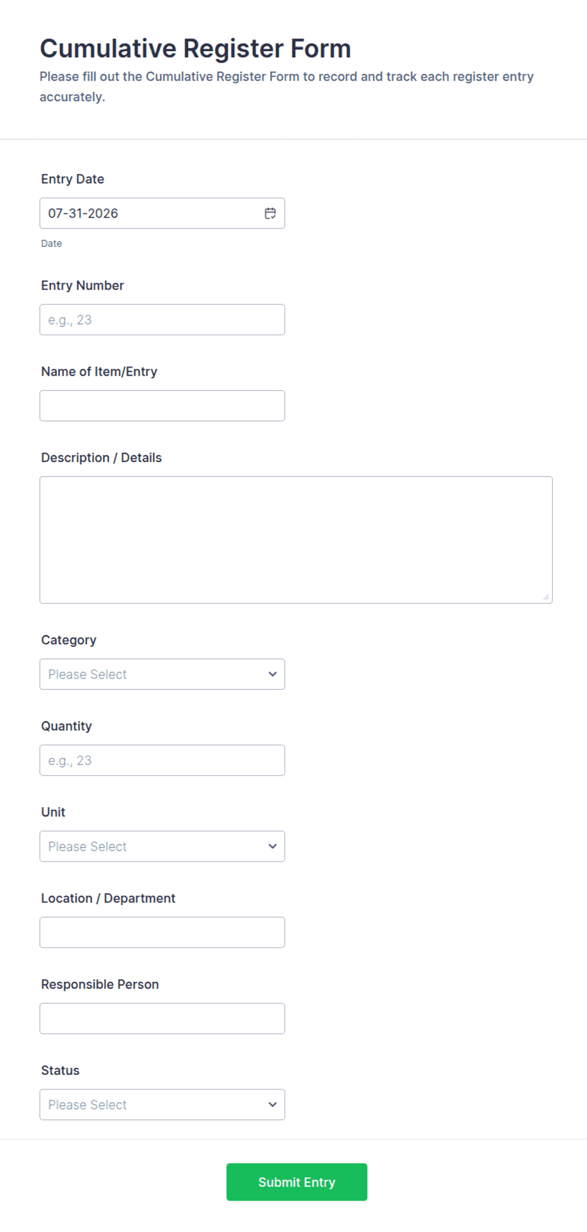This screenshot has height=1232, width=587.
Task: Grab the textarea resize handle
Action: click(546, 597)
